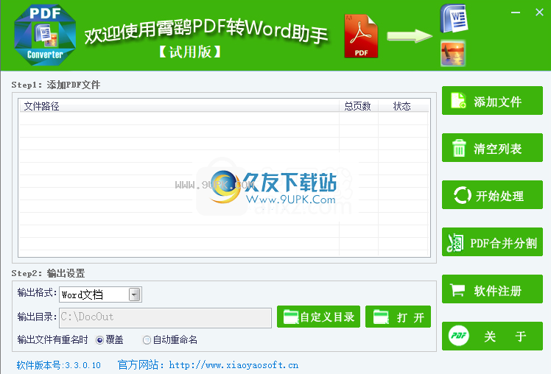This screenshot has width=551, height=374.
Task: Click the add-file icon on 添加文件 button
Action: tap(459, 100)
